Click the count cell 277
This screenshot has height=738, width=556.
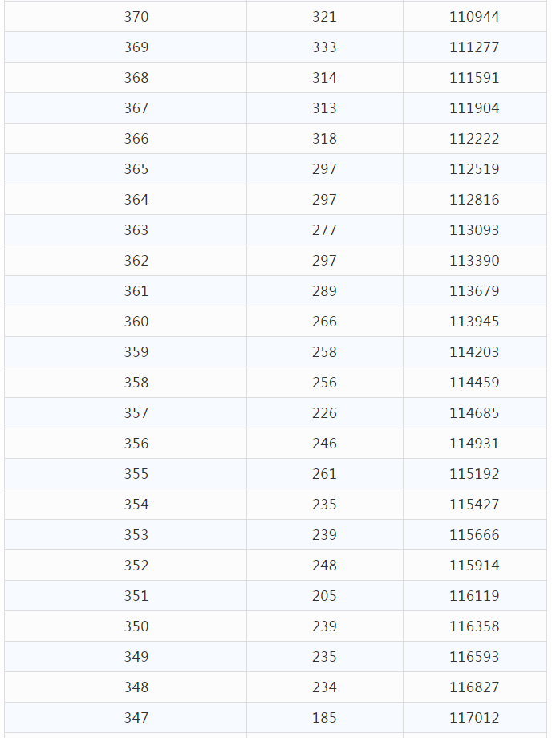click(324, 230)
